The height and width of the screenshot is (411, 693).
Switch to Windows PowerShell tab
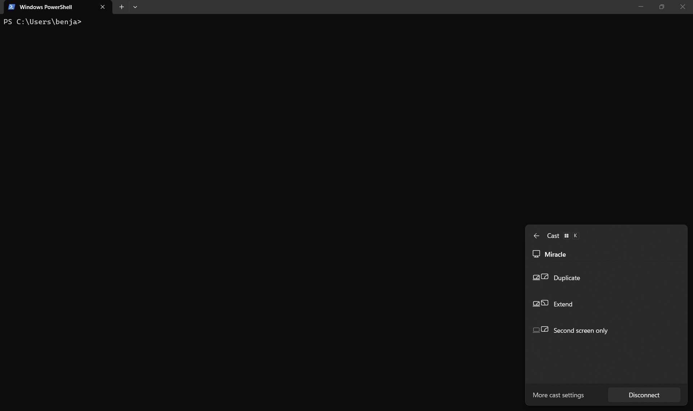(x=46, y=7)
